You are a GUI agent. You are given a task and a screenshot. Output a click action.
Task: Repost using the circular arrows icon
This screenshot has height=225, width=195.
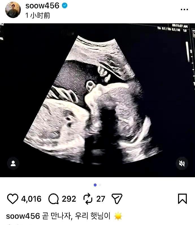click(x=88, y=199)
